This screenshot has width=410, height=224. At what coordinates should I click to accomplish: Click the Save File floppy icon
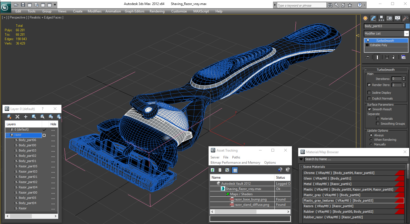(x=23, y=5)
